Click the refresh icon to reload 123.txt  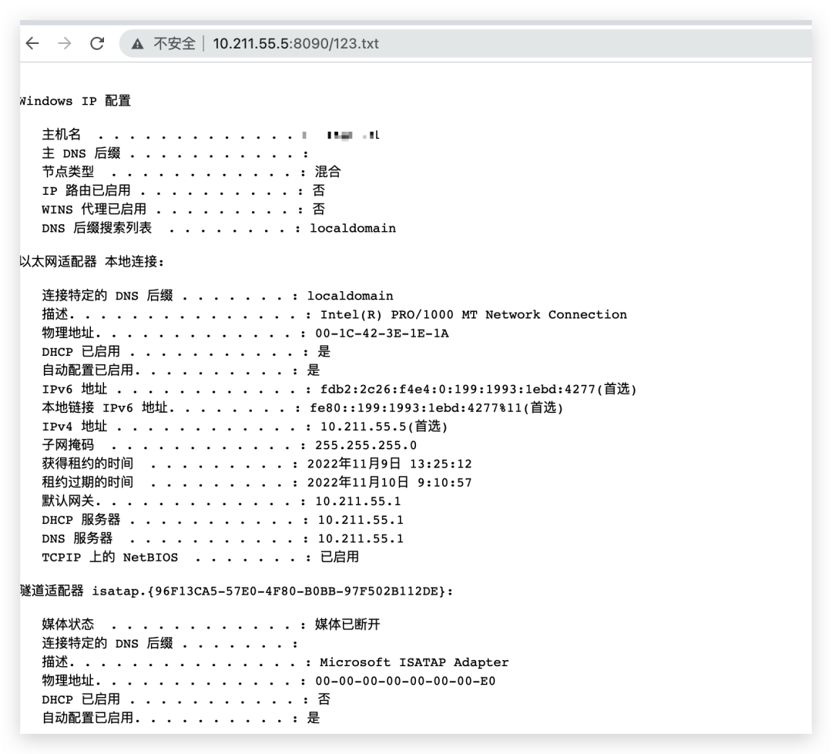[x=97, y=44]
